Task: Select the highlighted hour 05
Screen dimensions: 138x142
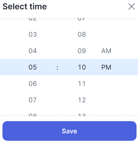Action: click(x=33, y=67)
